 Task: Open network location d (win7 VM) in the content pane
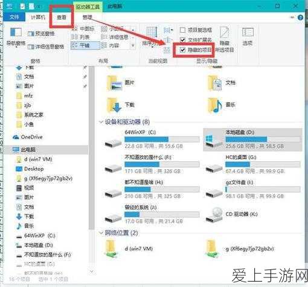click(129, 249)
